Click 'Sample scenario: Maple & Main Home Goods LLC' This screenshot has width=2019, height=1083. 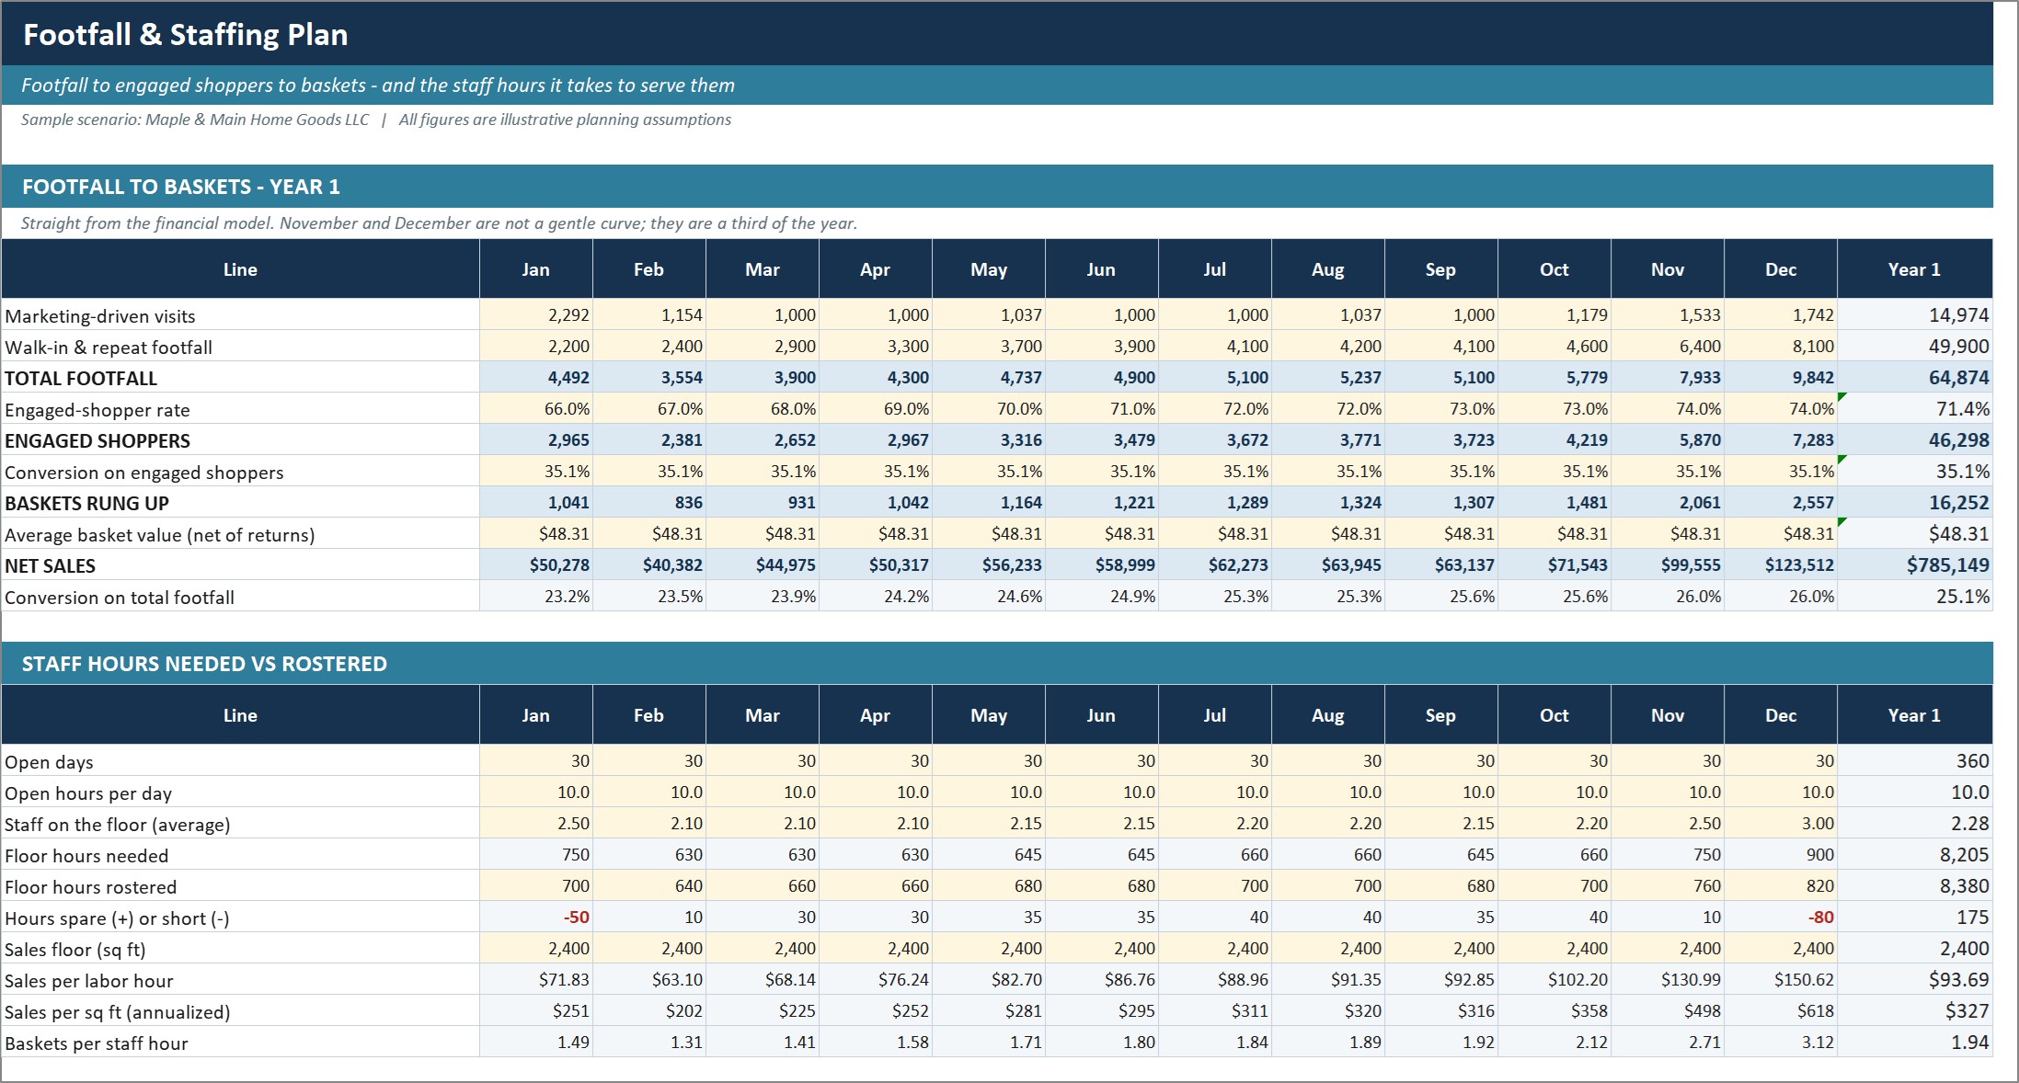point(195,120)
